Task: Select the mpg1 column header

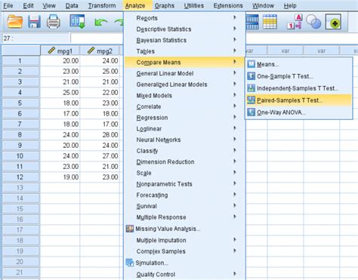Action: click(x=60, y=51)
